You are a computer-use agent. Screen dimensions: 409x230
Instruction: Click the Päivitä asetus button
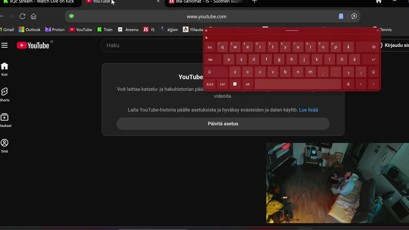tap(223, 124)
